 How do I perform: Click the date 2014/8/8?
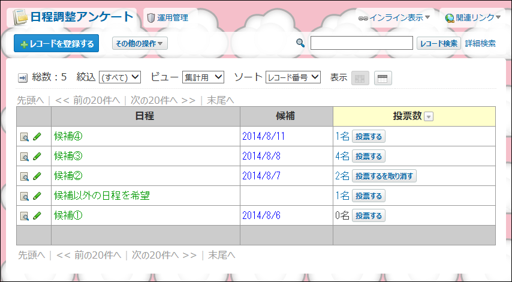pyautogui.click(x=261, y=156)
